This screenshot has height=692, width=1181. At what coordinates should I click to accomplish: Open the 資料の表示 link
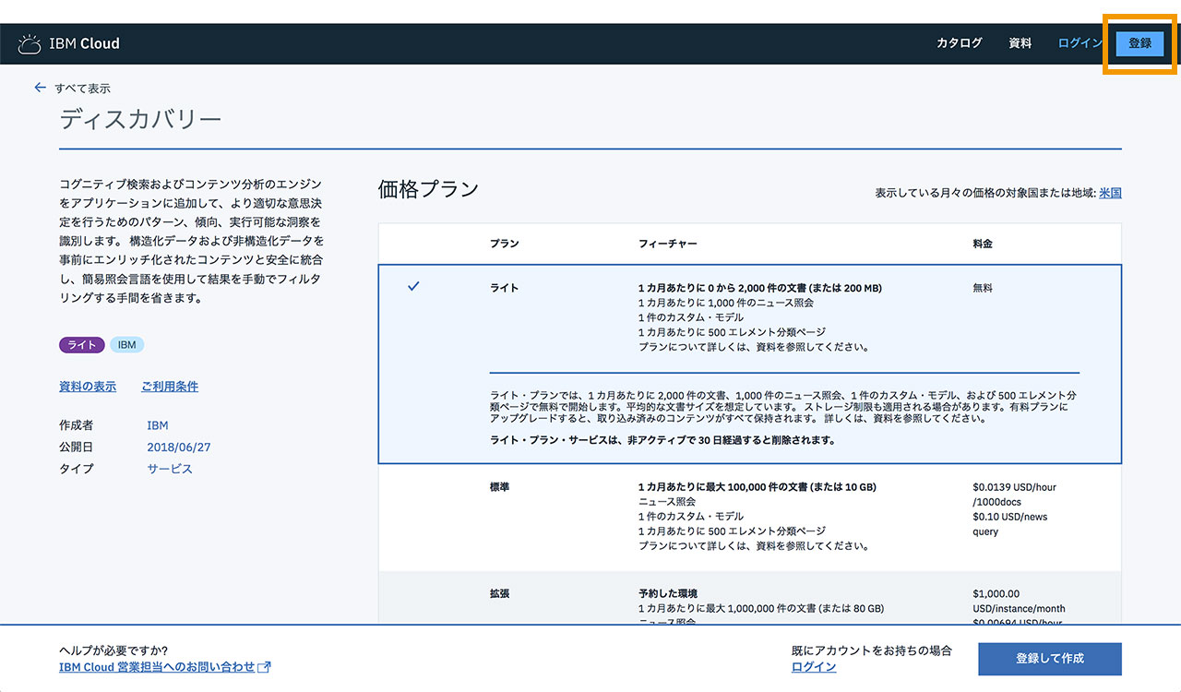point(88,387)
